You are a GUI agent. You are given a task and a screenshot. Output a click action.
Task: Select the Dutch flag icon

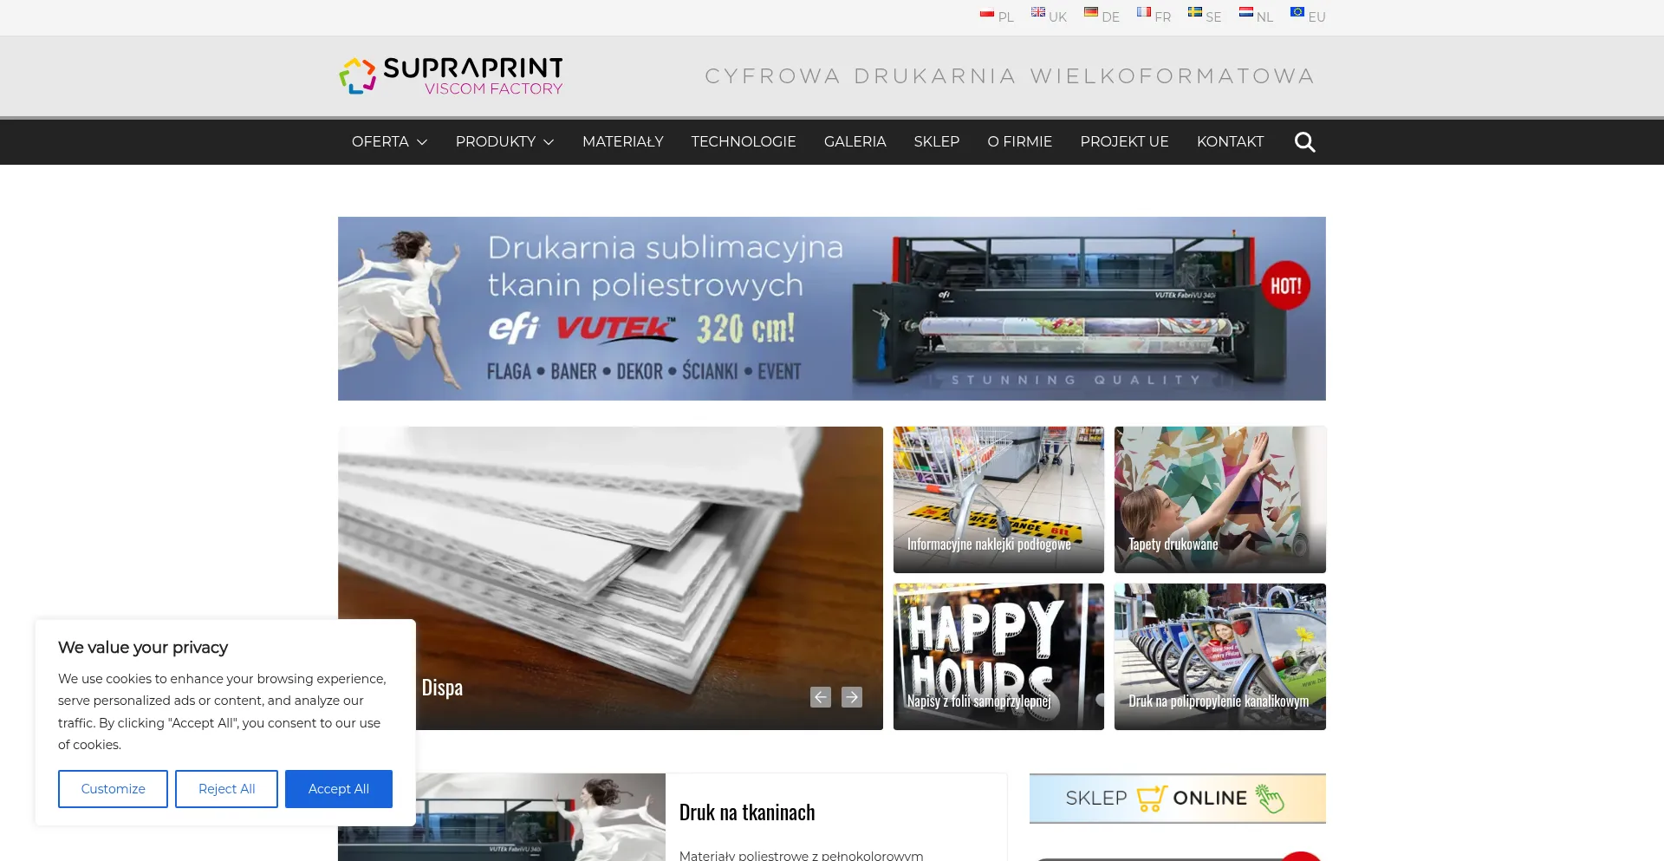(1246, 12)
